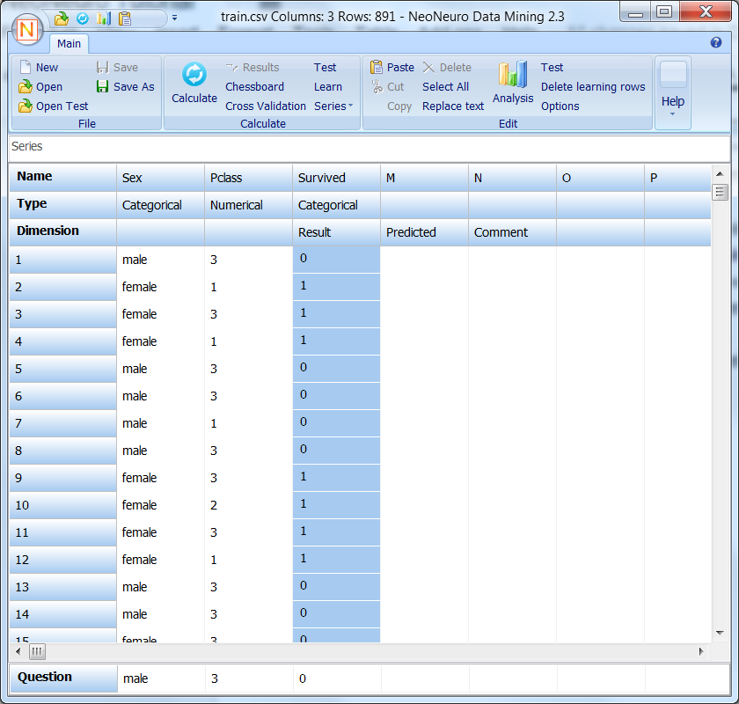Image resolution: width=739 pixels, height=704 pixels.
Task: Click the Survived cell in row 4
Action: (x=336, y=341)
